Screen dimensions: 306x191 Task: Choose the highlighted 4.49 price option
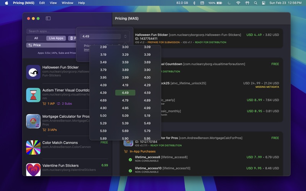[125, 93]
